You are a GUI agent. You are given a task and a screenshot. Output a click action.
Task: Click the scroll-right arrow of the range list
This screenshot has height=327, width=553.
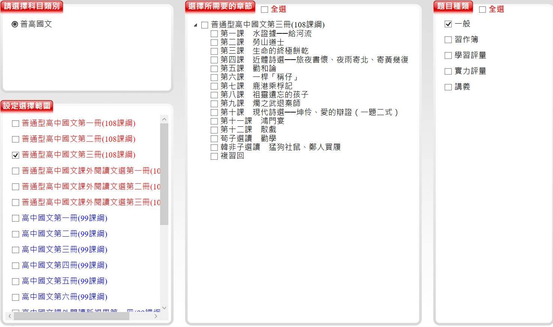tap(156, 316)
